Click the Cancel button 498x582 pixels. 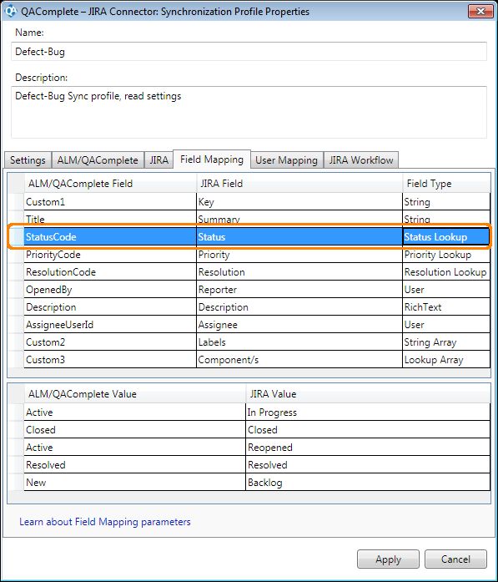pyautogui.click(x=455, y=559)
